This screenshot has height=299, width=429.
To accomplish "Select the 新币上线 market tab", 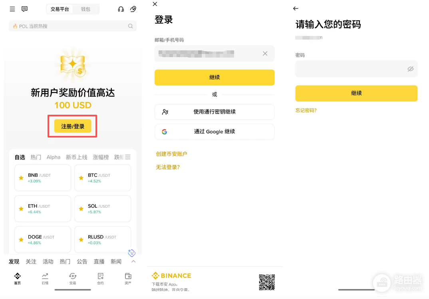I will point(77,157).
